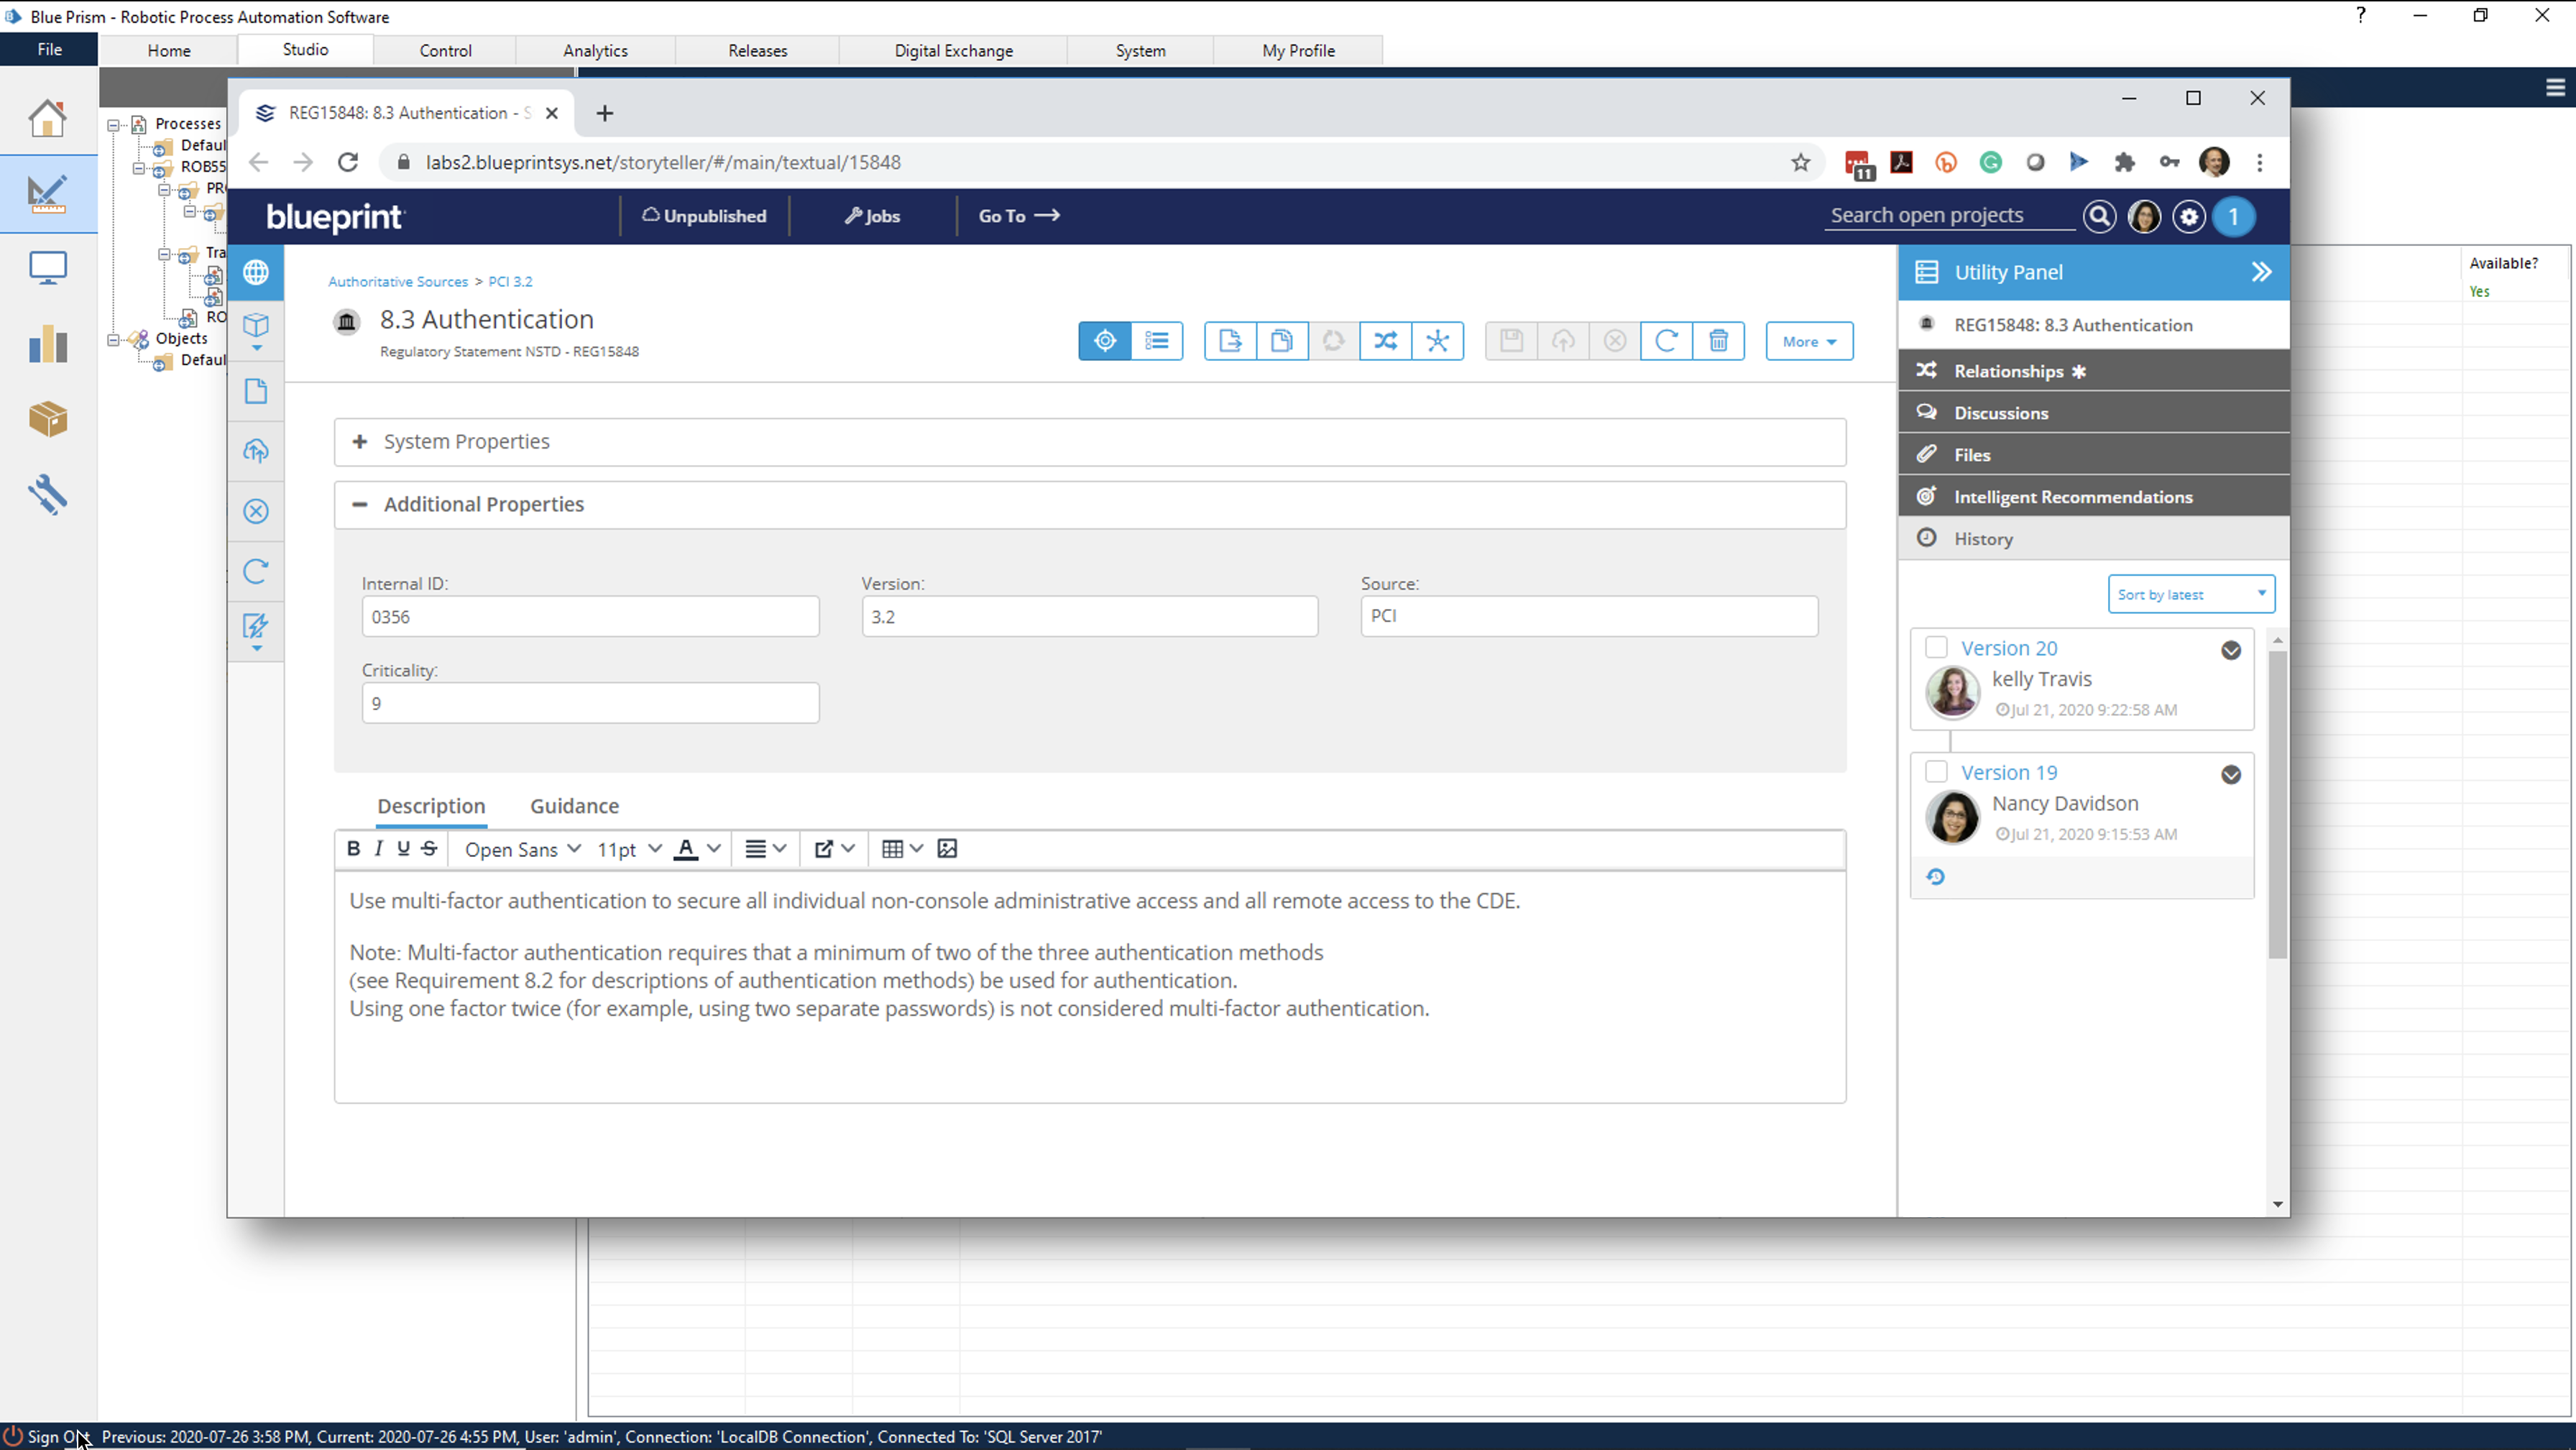Click the globe icon in Blueprint sidebar
The width and height of the screenshot is (2576, 1450).
tap(256, 272)
